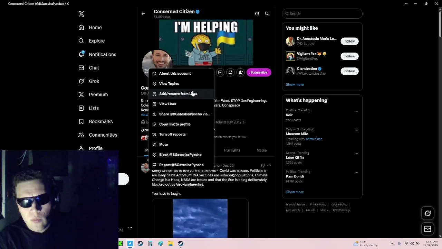Click the Search input field
Screen dimensions: 442x249
point(322,13)
